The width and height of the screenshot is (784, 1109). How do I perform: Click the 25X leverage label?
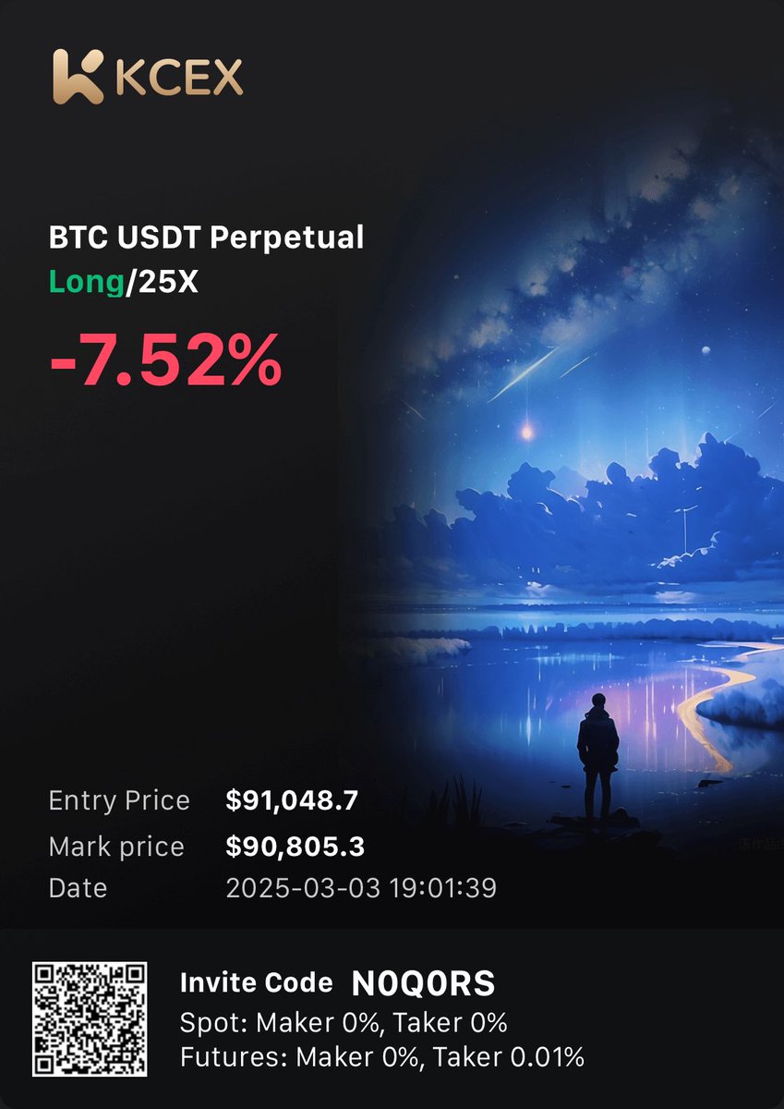pos(167,282)
